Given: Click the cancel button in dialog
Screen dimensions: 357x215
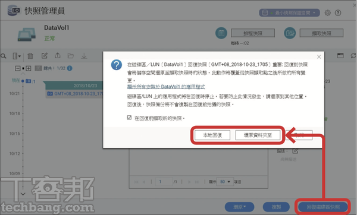Looking at the screenshot, I should (299, 135).
